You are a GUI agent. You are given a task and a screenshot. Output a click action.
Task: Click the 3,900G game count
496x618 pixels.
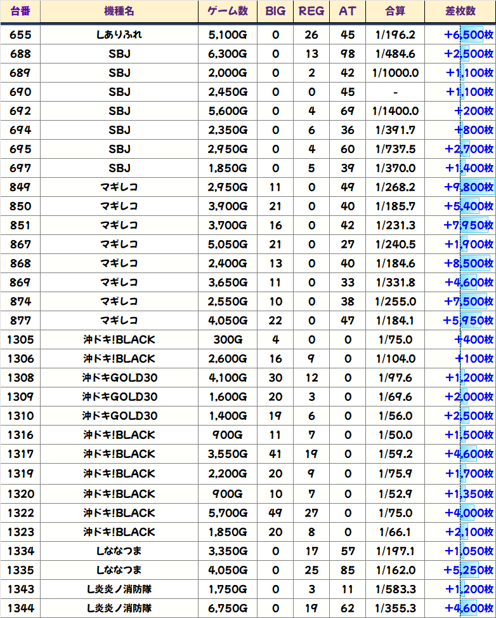228,206
